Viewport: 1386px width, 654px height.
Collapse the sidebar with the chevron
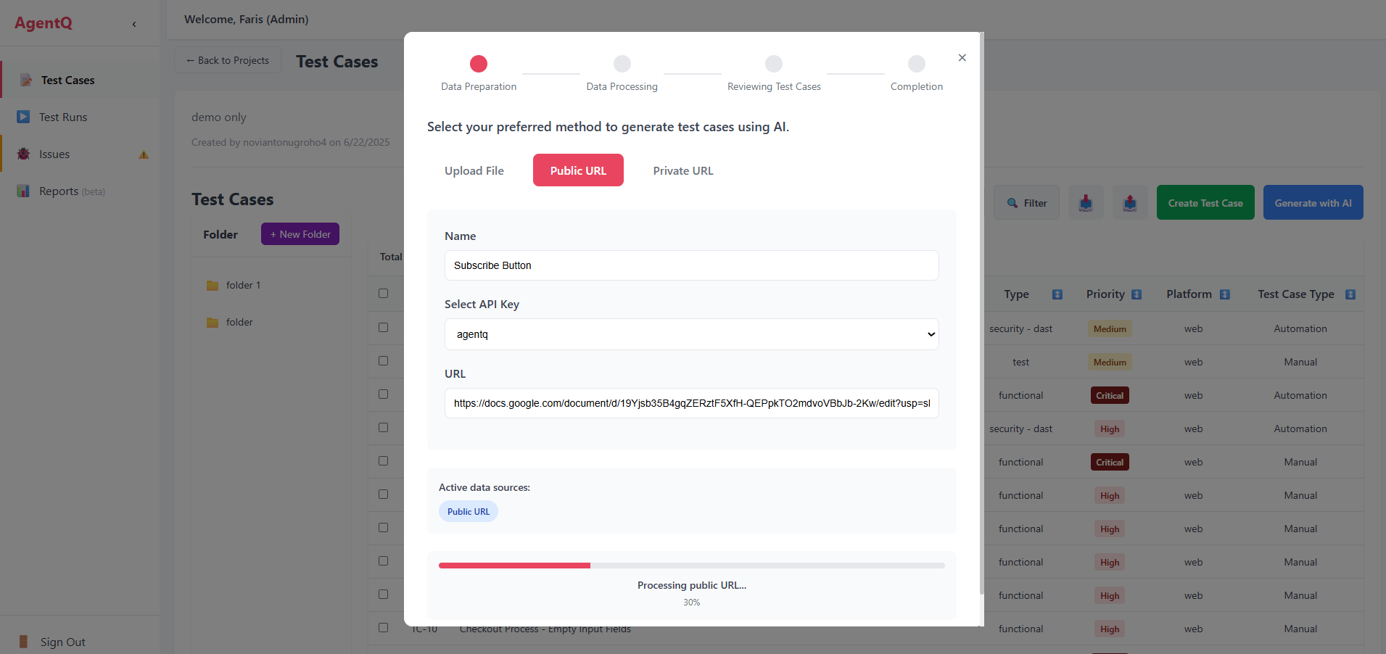[134, 24]
